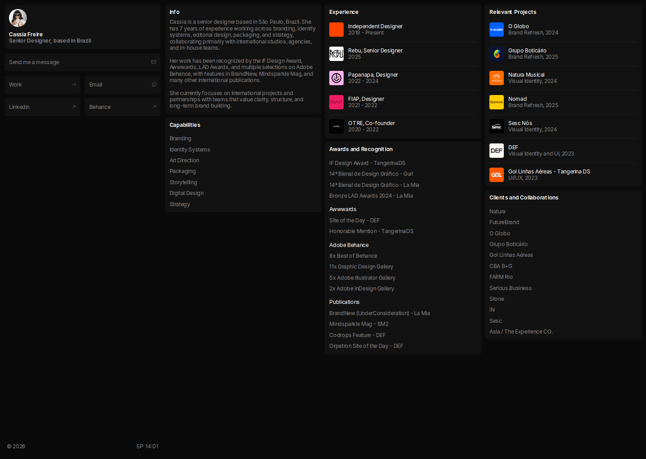646x459 pixels.
Task: Click the DEF project logo
Action: coord(496,151)
